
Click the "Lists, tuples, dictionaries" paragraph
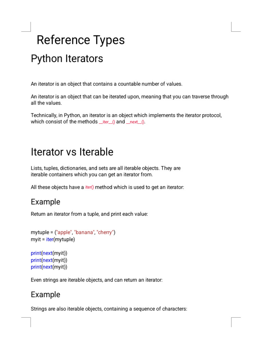(x=105, y=171)
